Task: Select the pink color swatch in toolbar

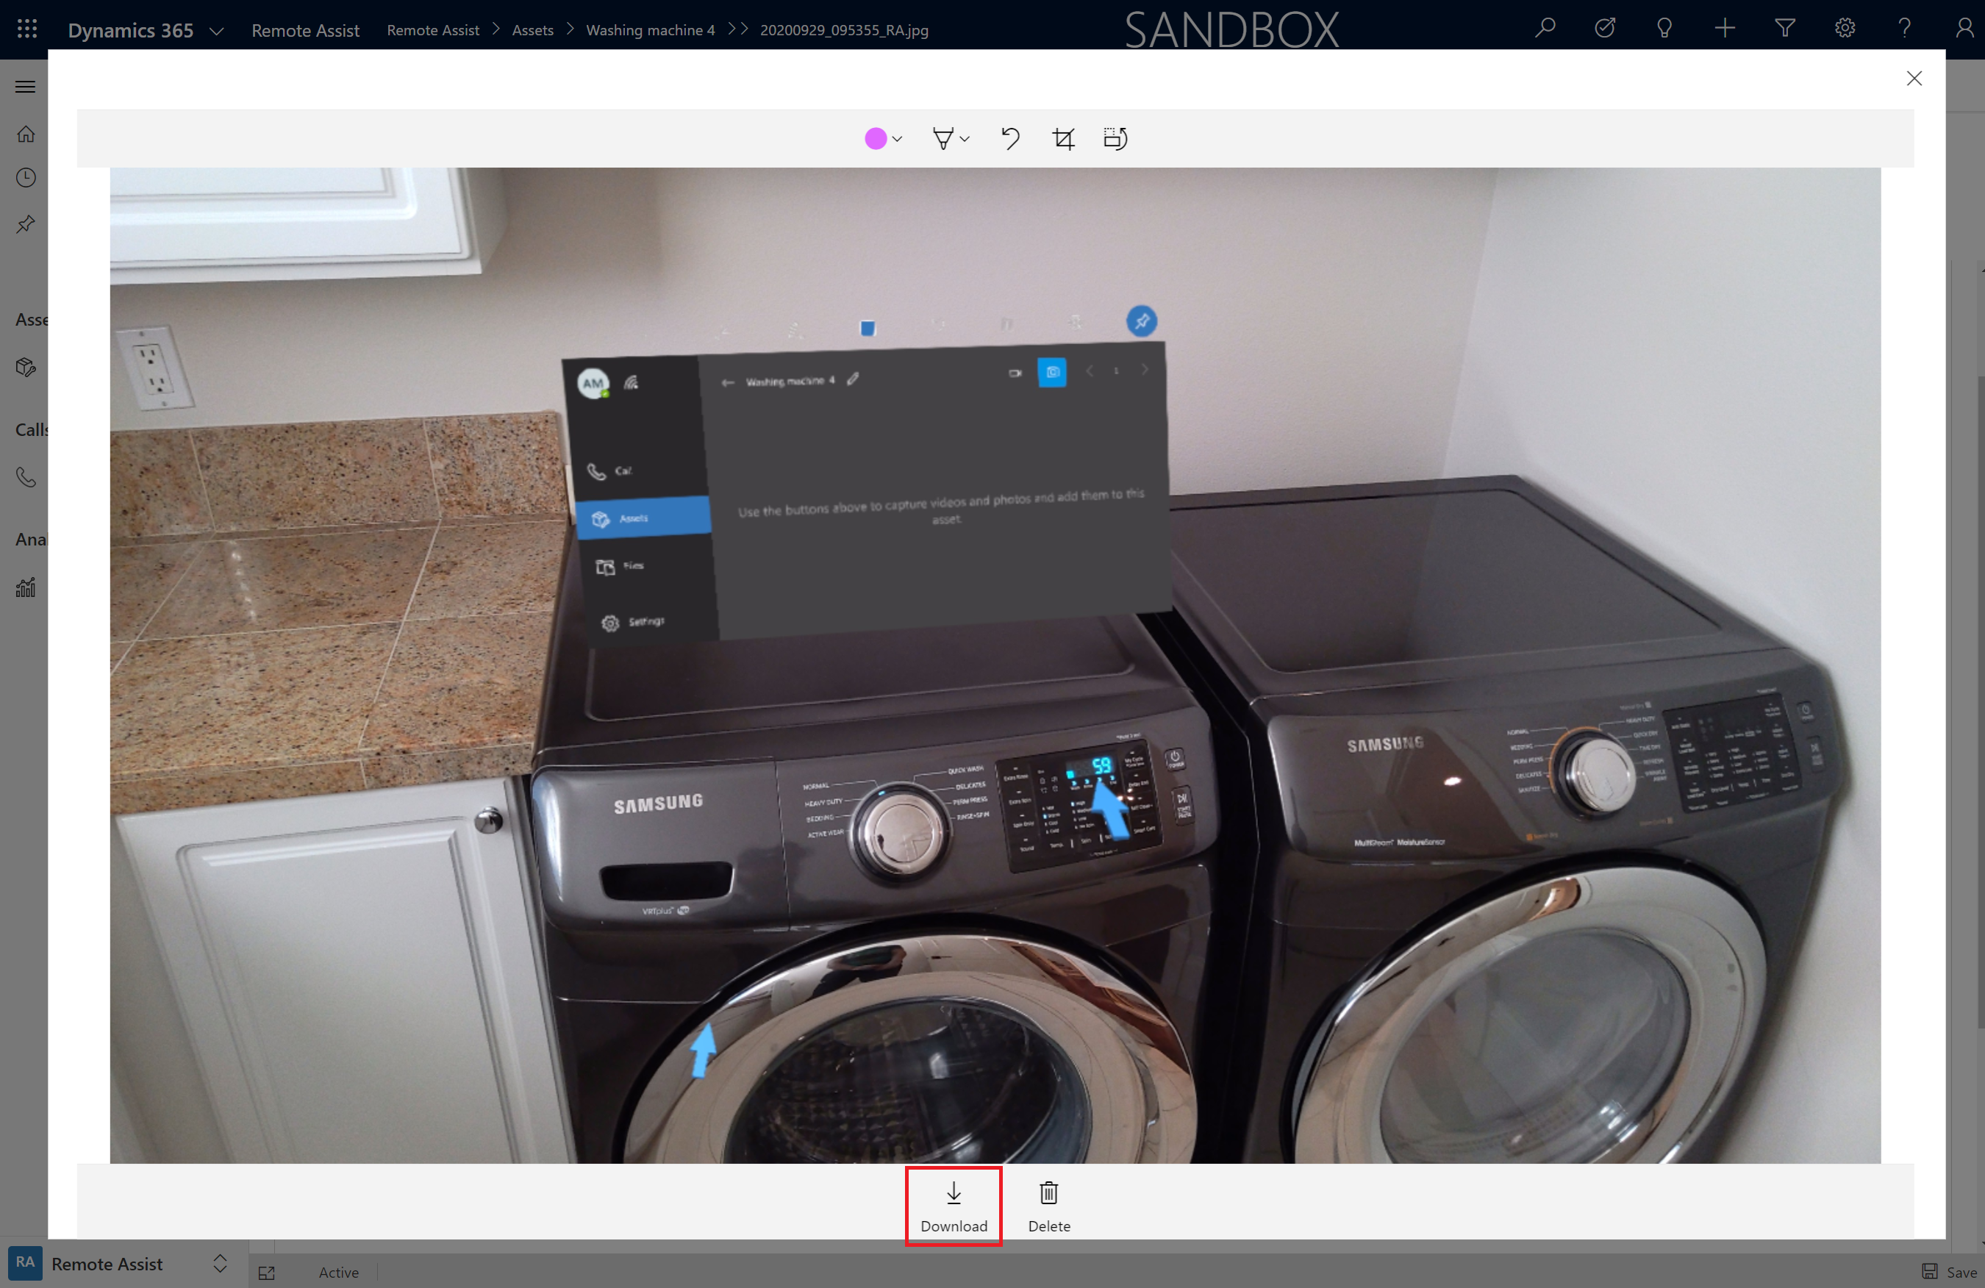Action: point(874,139)
